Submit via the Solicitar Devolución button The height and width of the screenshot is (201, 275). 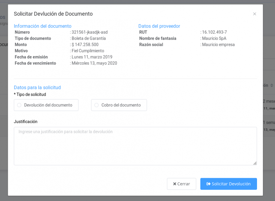pos(229,184)
